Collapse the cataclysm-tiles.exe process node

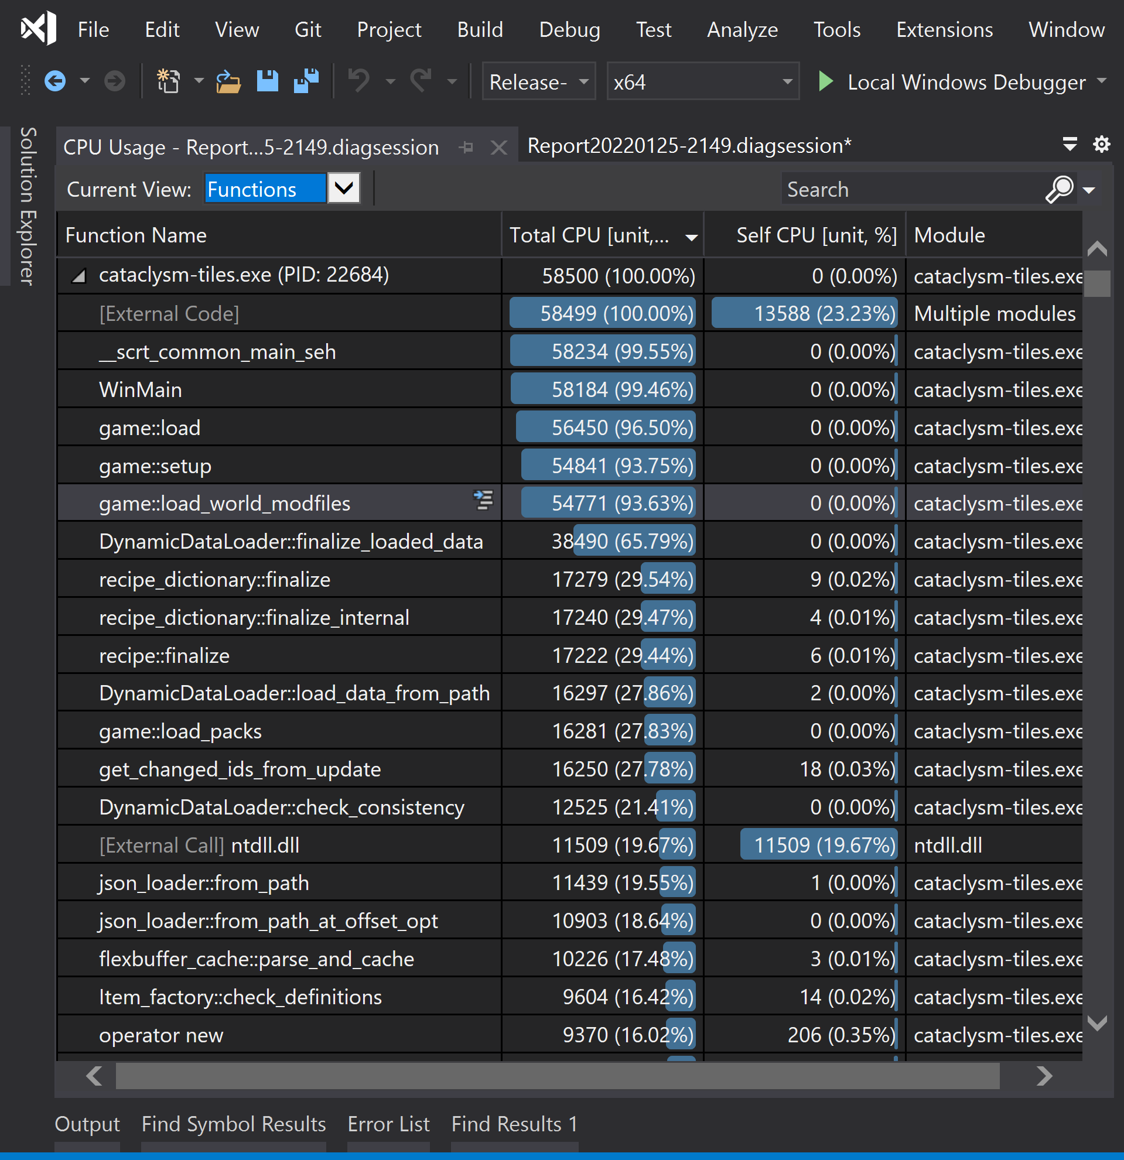tap(78, 275)
